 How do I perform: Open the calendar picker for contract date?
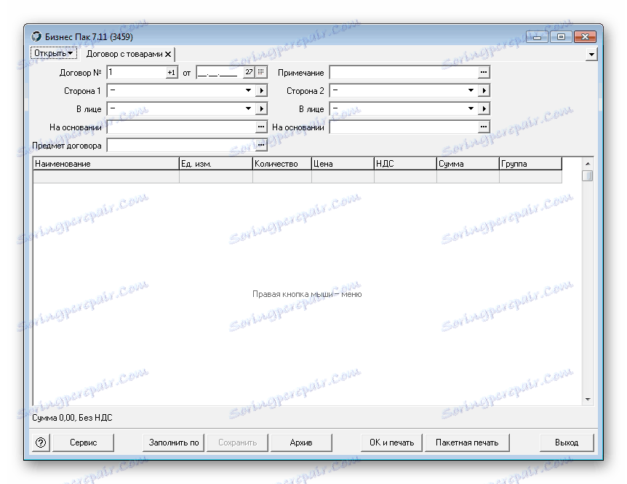point(260,72)
